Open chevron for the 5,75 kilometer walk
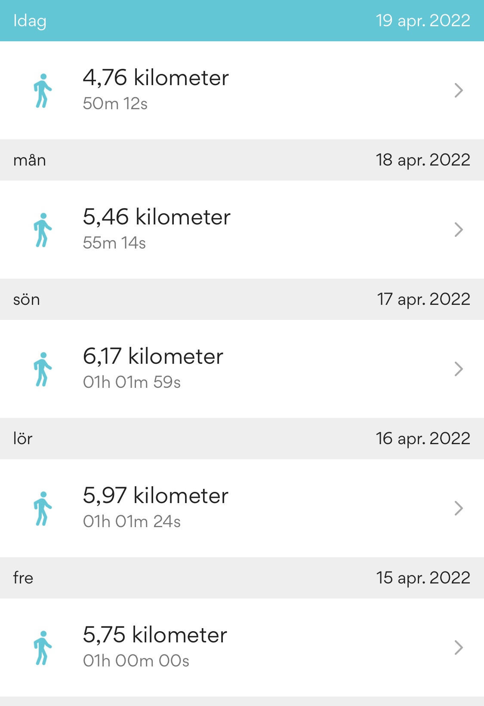Screen dimensions: 484x706 459,648
